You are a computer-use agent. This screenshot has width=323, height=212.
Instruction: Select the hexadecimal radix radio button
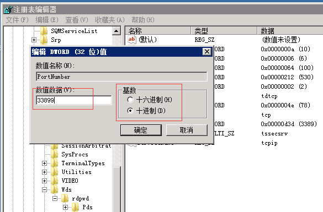tap(130, 100)
